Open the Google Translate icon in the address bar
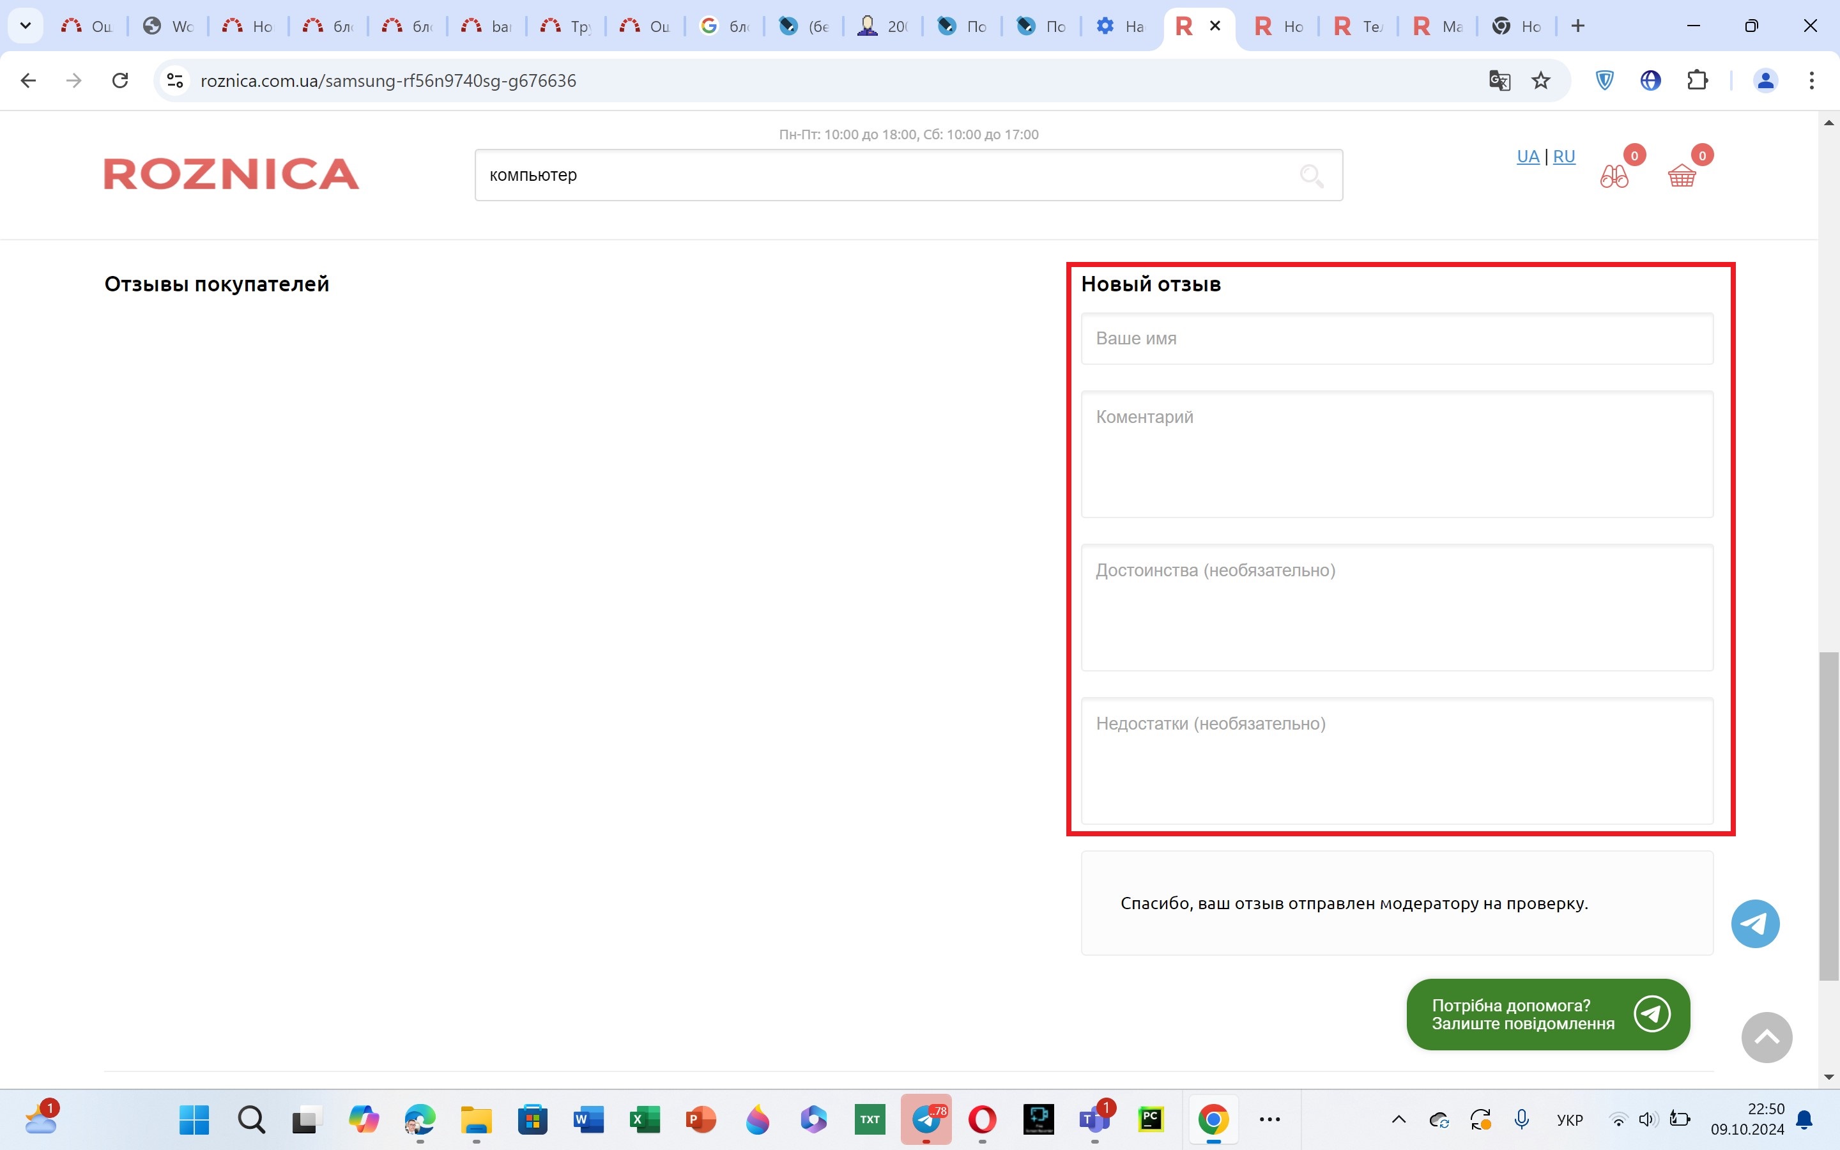Screen dimensions: 1840x1150 point(1499,80)
